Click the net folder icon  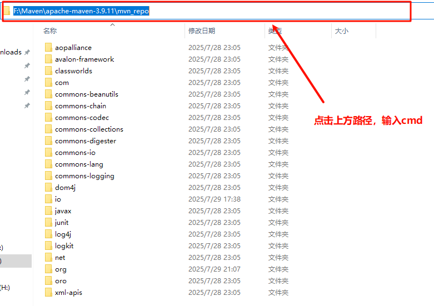point(48,258)
